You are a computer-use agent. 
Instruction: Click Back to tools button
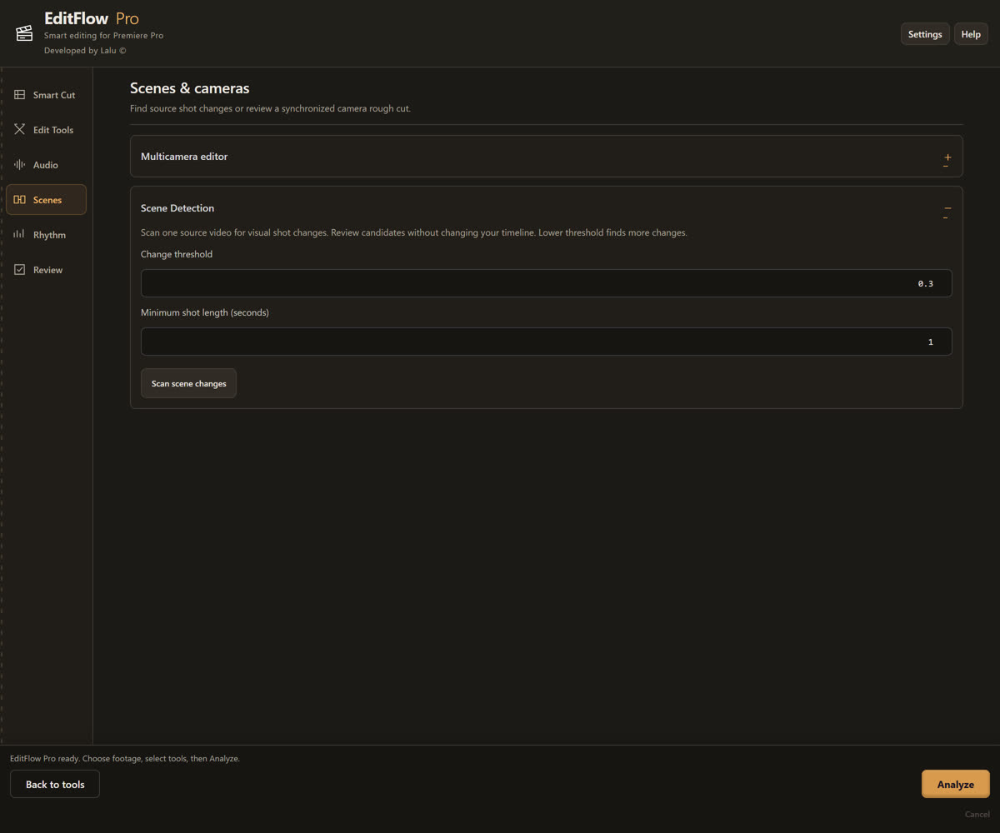coord(55,784)
